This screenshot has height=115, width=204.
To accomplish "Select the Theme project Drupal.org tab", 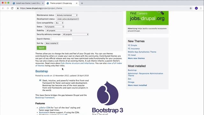I will tap(62, 3).
